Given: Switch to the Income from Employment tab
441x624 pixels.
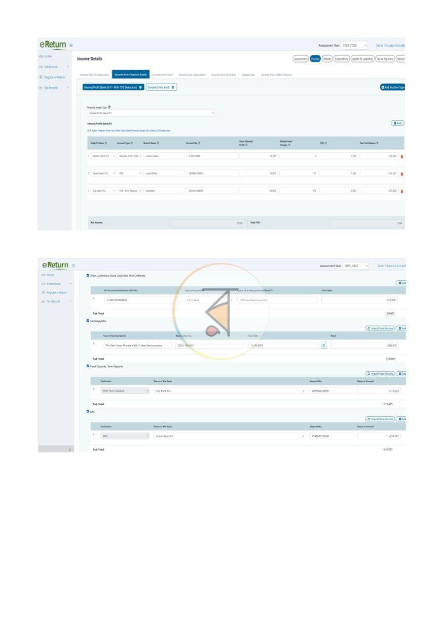Looking at the screenshot, I should [95, 75].
